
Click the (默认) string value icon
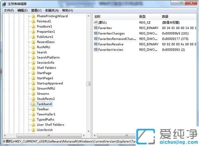(x=96, y=23)
